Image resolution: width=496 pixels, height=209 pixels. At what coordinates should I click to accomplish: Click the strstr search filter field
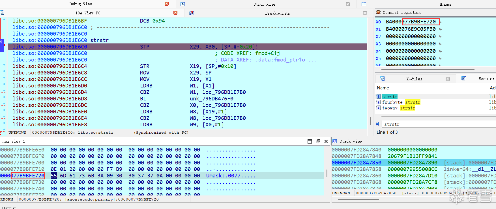[x=439, y=124]
